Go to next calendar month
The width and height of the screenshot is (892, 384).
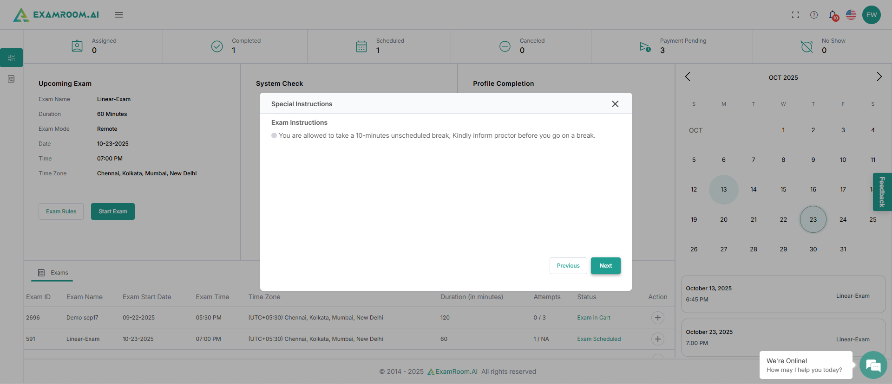click(x=879, y=77)
